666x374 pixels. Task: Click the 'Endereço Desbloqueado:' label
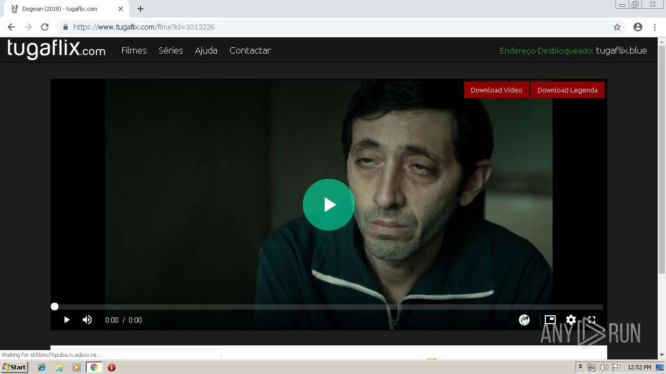pyautogui.click(x=547, y=50)
